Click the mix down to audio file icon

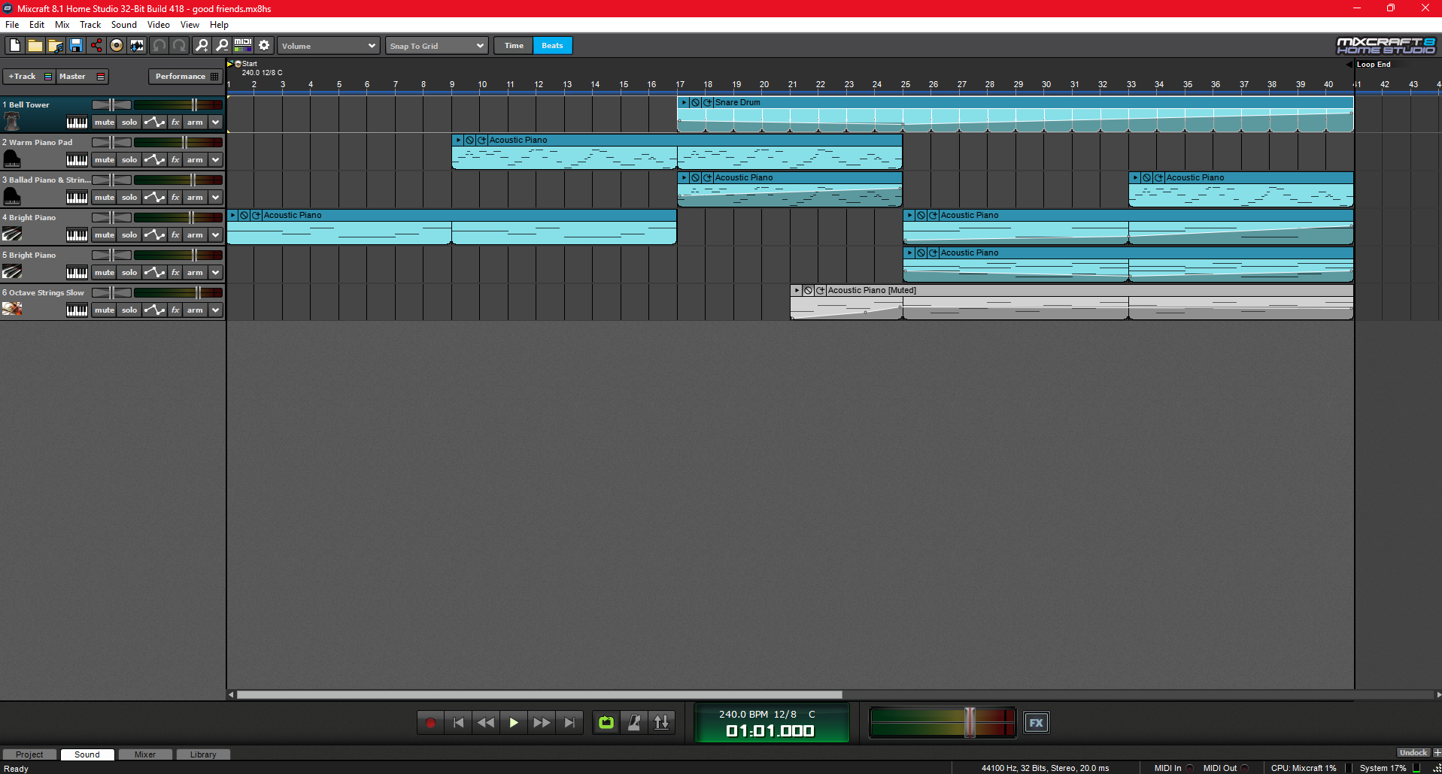click(136, 46)
